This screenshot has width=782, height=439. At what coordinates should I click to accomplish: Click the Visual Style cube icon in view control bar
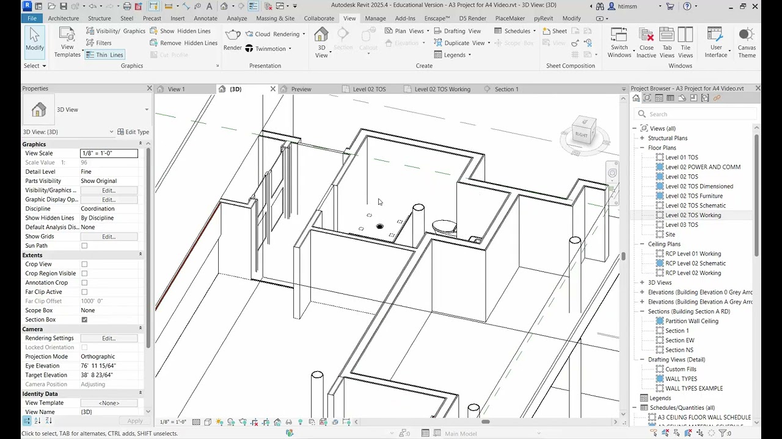click(x=208, y=422)
